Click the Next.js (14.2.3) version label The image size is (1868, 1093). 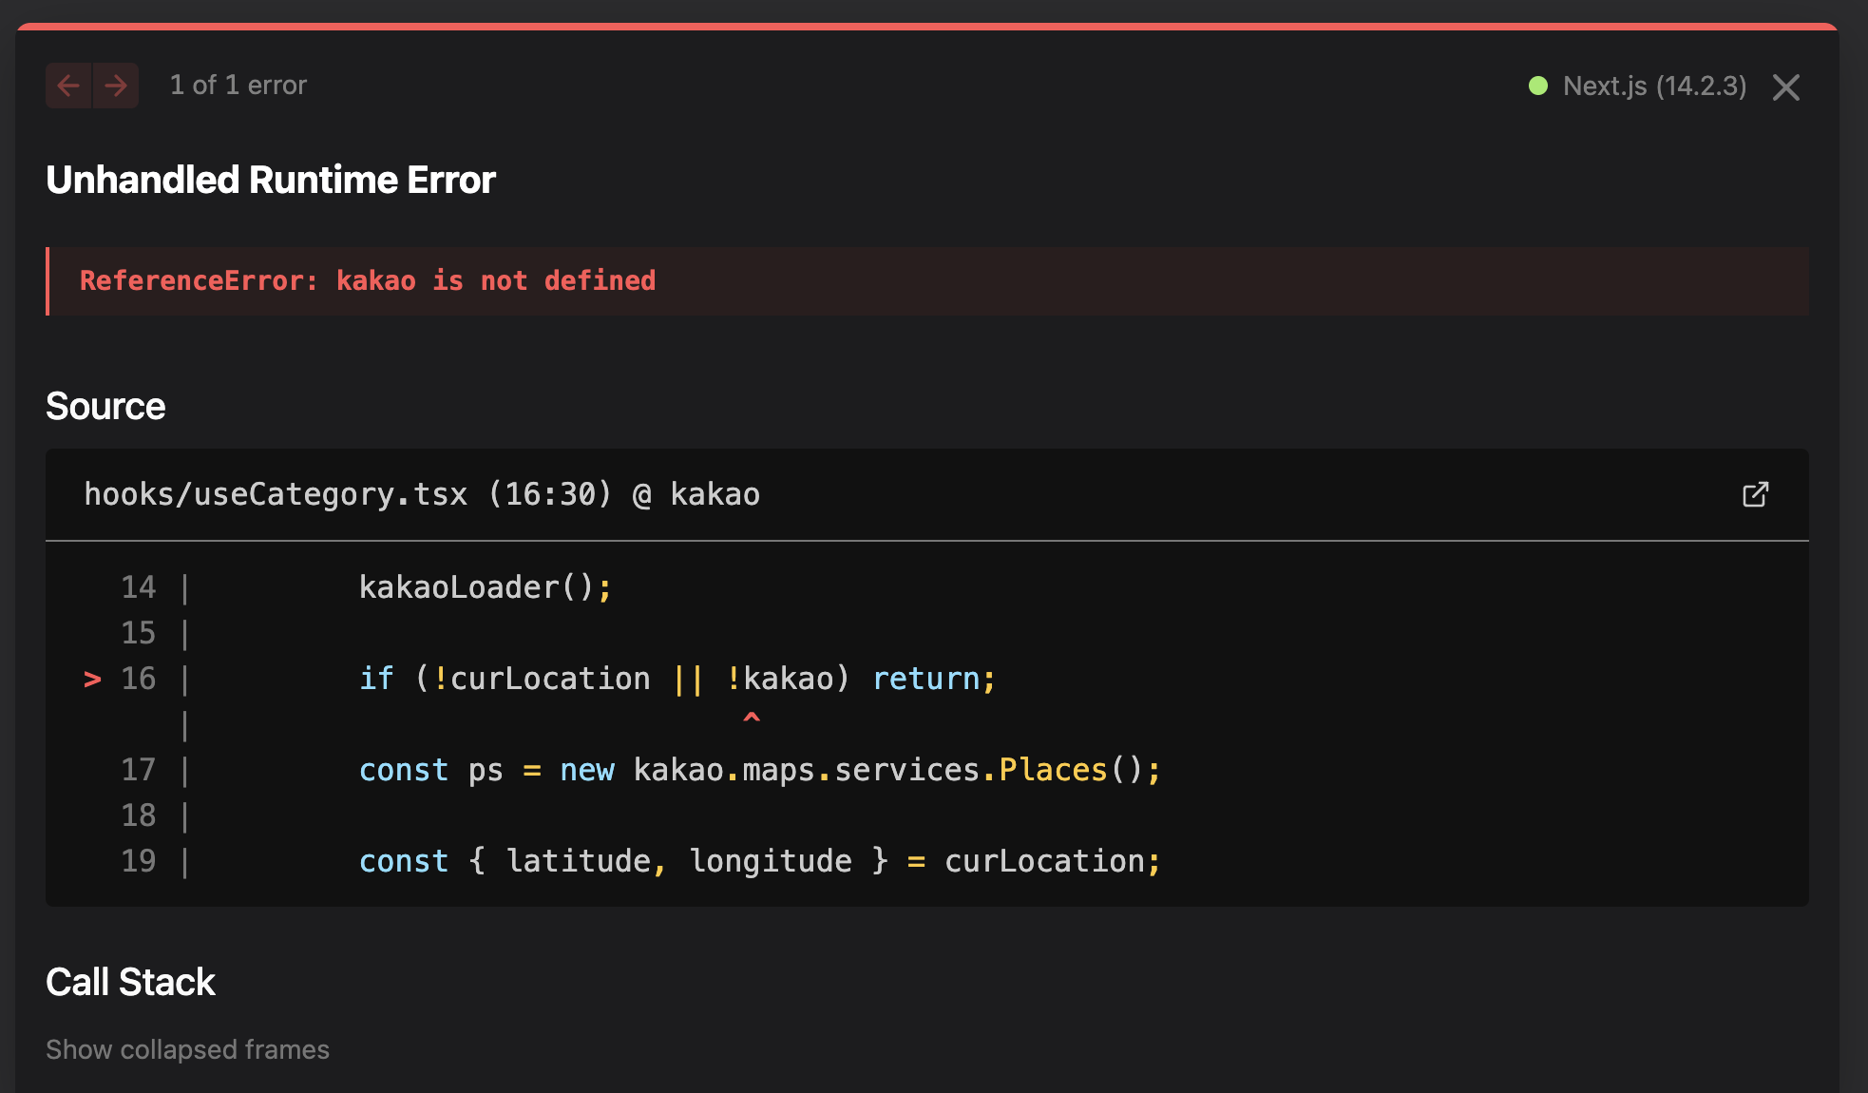(1654, 86)
